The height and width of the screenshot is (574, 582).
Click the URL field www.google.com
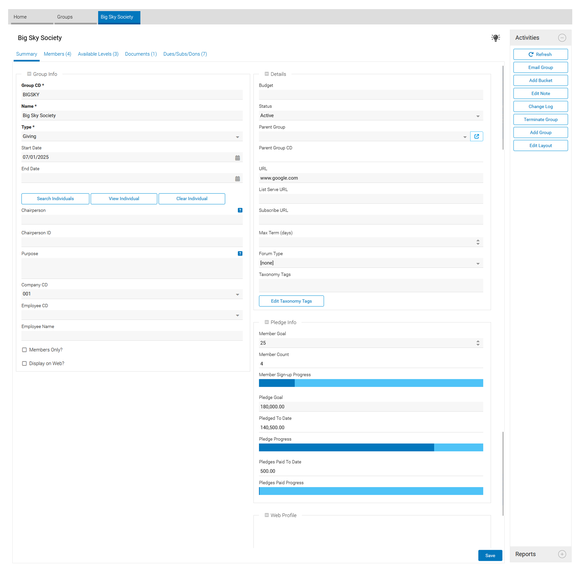click(x=371, y=178)
